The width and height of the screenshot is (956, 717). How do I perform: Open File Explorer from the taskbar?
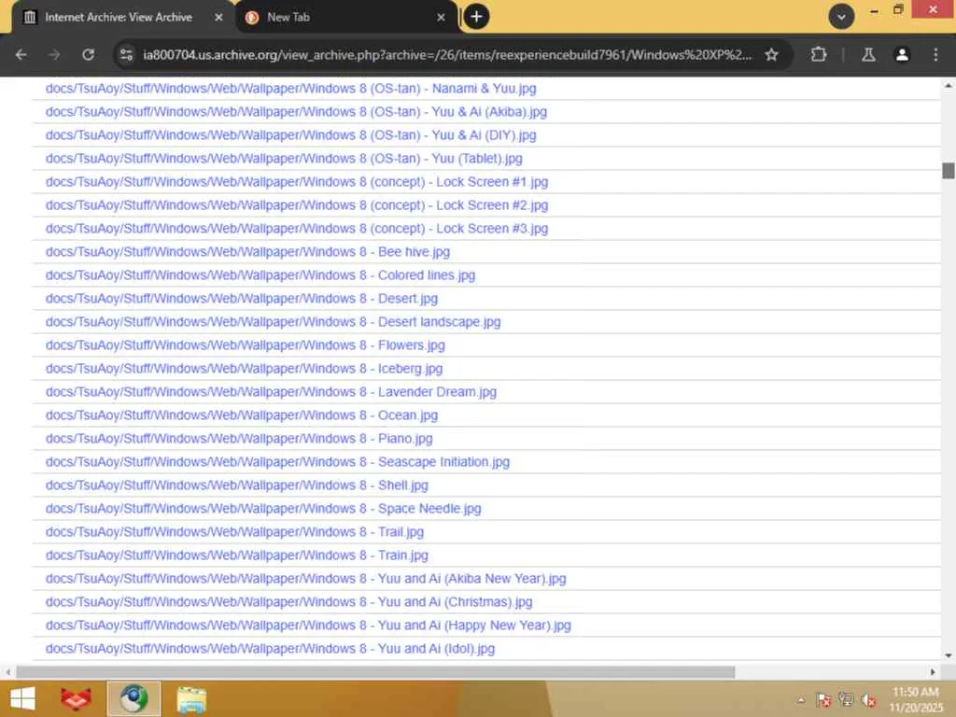tap(191, 698)
